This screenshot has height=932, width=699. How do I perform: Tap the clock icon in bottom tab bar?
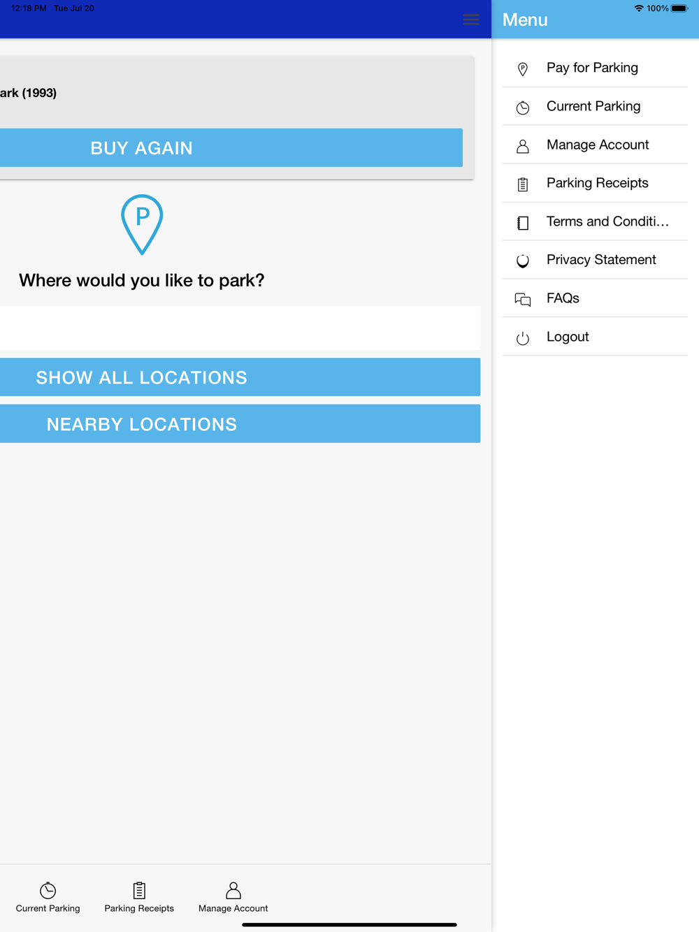(x=48, y=890)
